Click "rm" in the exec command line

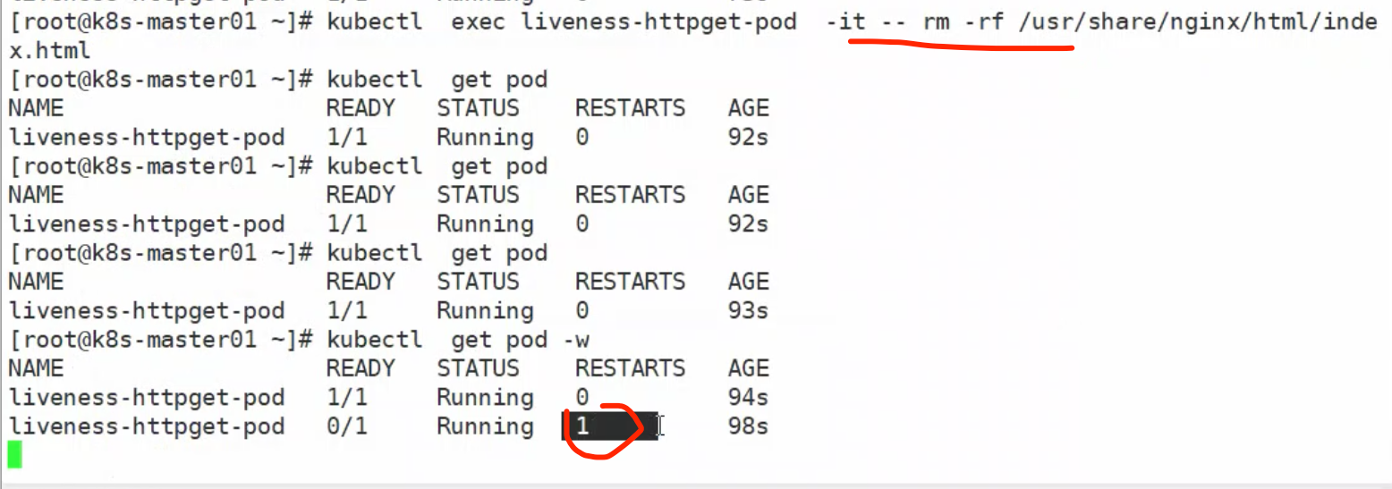tap(936, 21)
